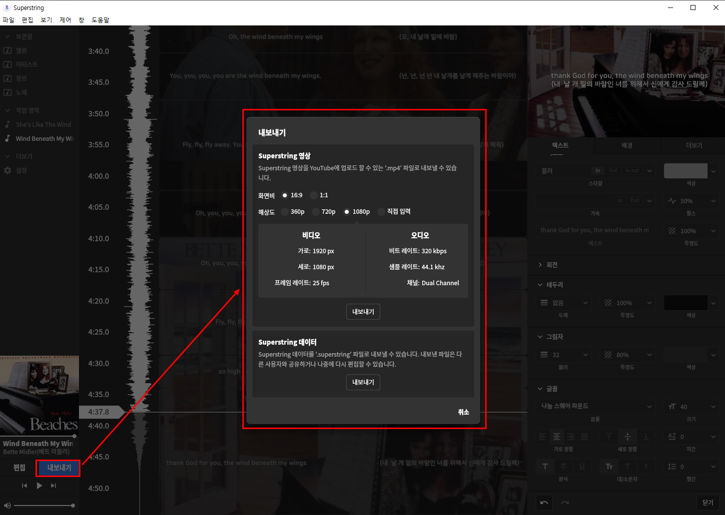Open the 앨범 (Album) library icon
Image resolution: width=725 pixels, height=515 pixels.
point(7,50)
